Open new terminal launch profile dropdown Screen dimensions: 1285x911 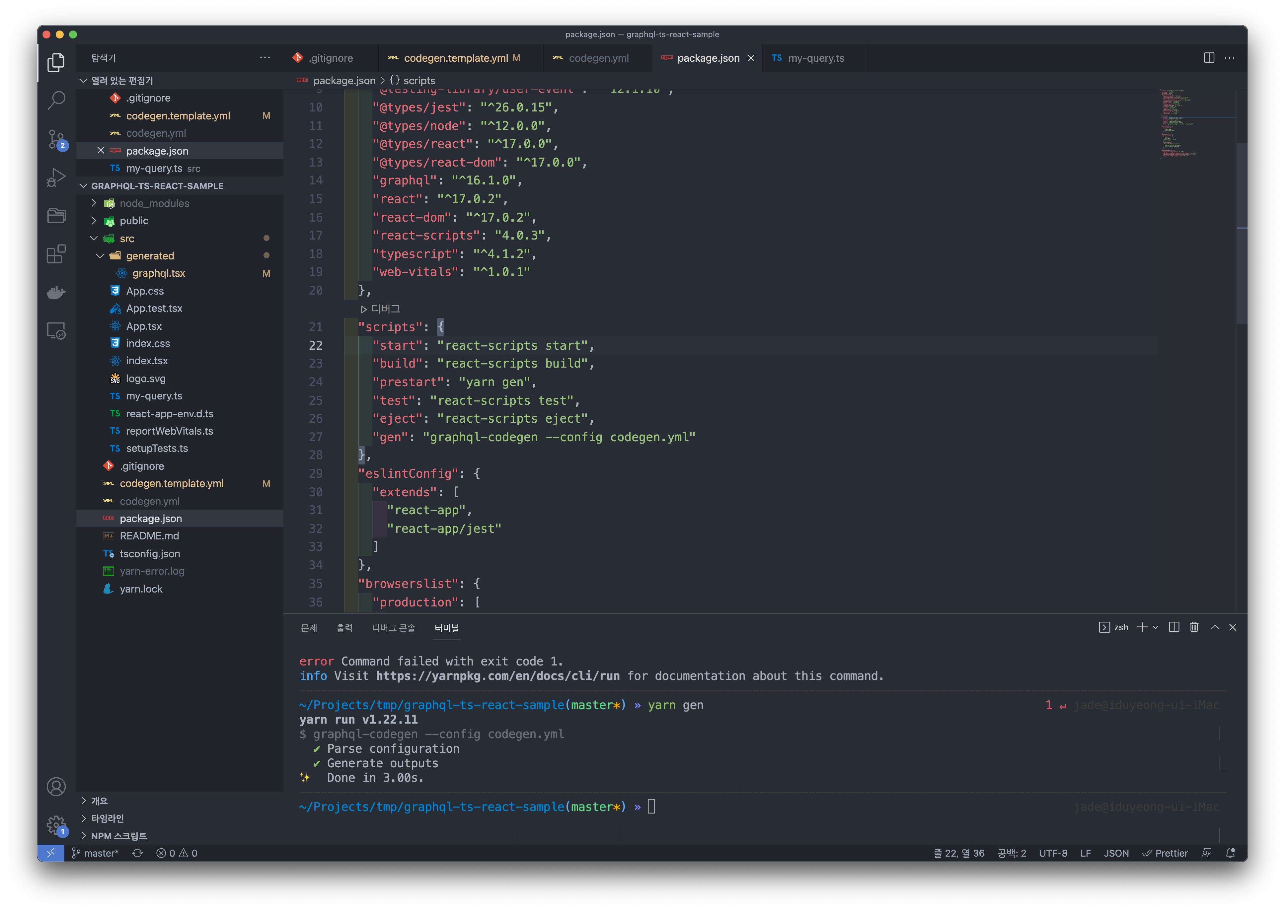tap(1155, 627)
